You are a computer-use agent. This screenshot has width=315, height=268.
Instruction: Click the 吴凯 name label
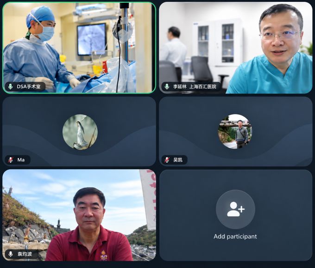click(x=178, y=160)
